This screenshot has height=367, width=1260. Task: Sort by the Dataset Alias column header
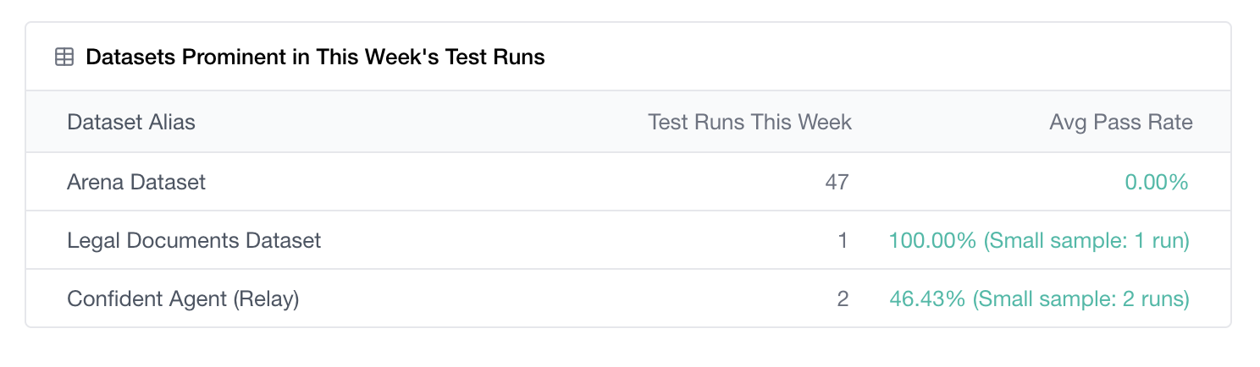click(131, 122)
